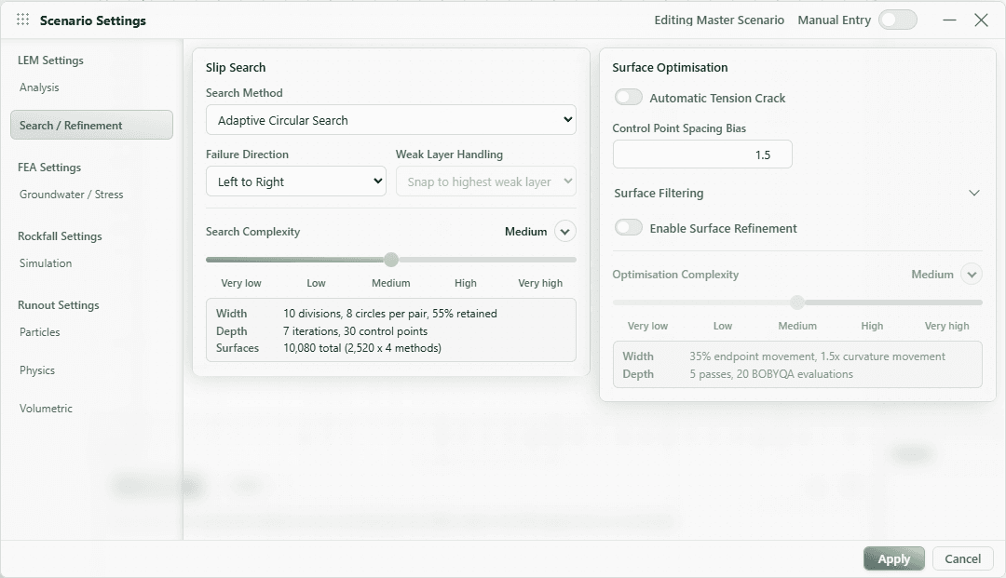Open the Particles settings page
Screen dimensions: 1006x578
(x=40, y=332)
